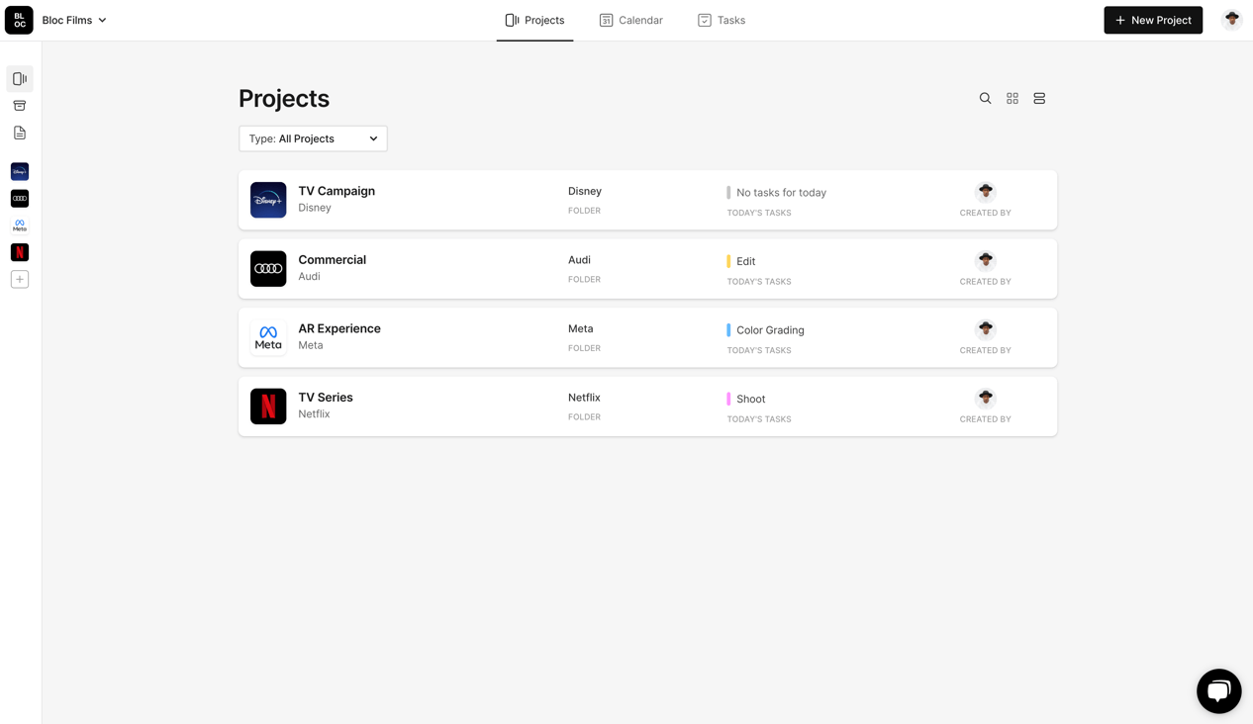Switch to the Calendar tab

click(630, 20)
